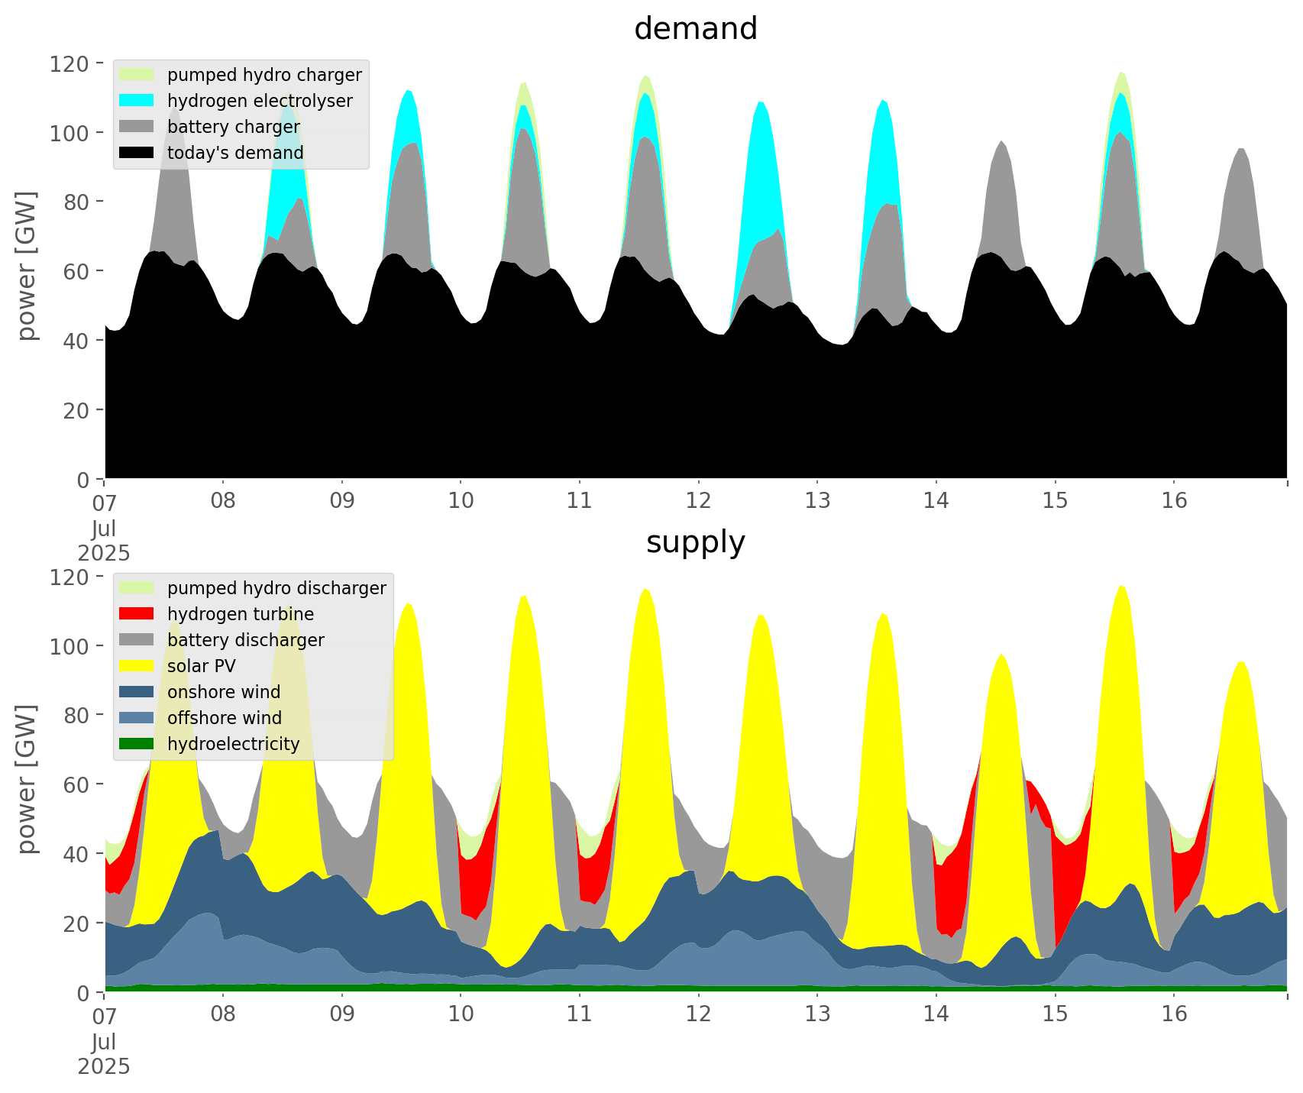
Task: Click the yellow solar PV legend swatch
Action: click(x=137, y=666)
